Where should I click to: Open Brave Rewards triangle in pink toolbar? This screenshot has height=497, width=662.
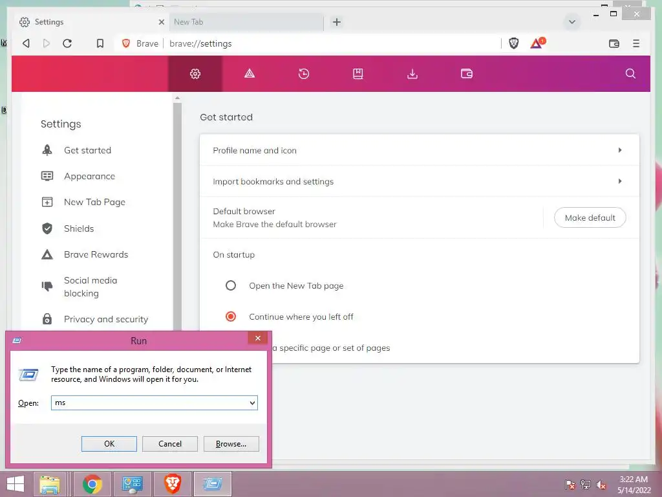click(250, 74)
